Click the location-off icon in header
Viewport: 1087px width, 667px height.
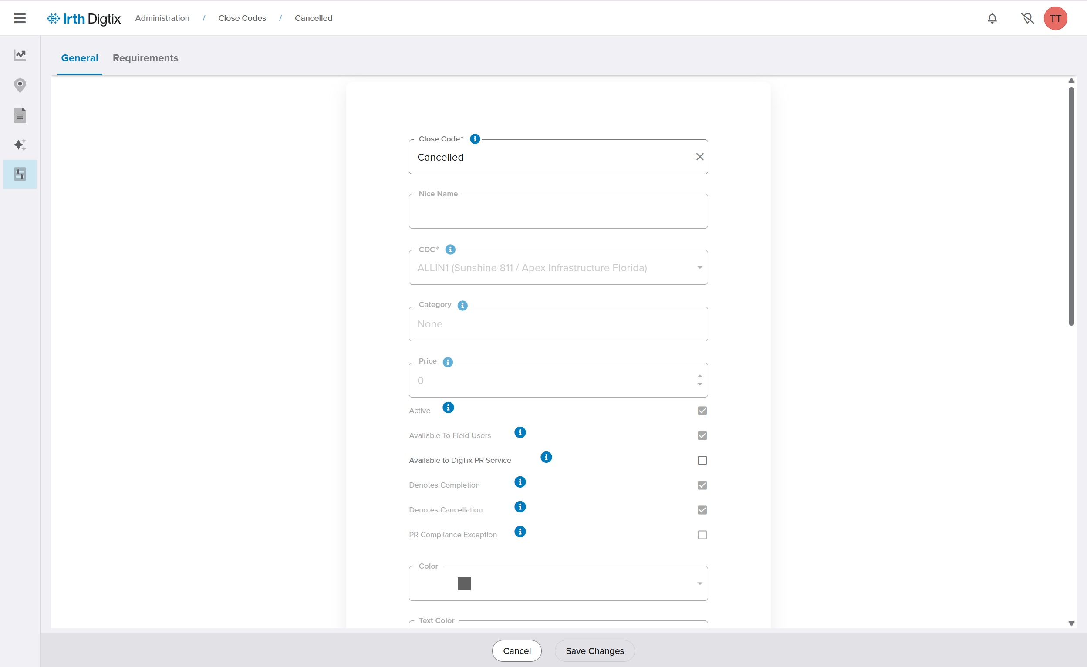point(1027,18)
